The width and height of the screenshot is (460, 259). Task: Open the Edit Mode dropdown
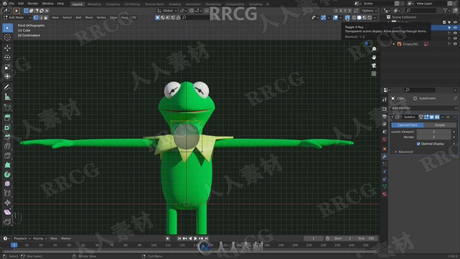coord(17,17)
